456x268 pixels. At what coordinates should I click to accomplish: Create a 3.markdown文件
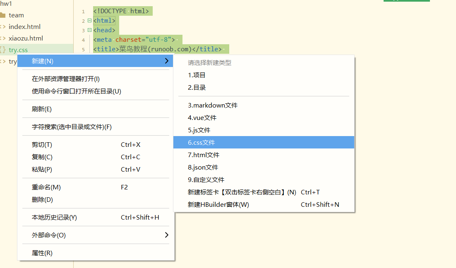click(x=213, y=105)
